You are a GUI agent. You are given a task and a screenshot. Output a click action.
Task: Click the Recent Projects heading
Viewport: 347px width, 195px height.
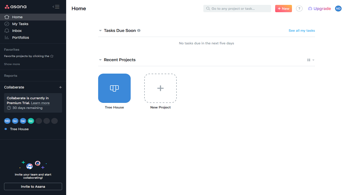pyautogui.click(x=120, y=60)
